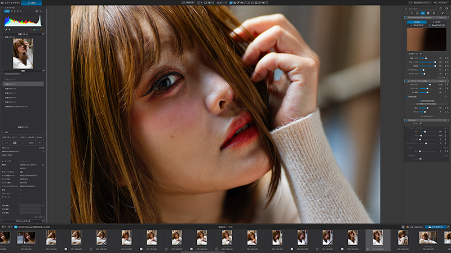Click the pencil edit icon next to the date
The image size is (451, 253).
click(x=43, y=165)
